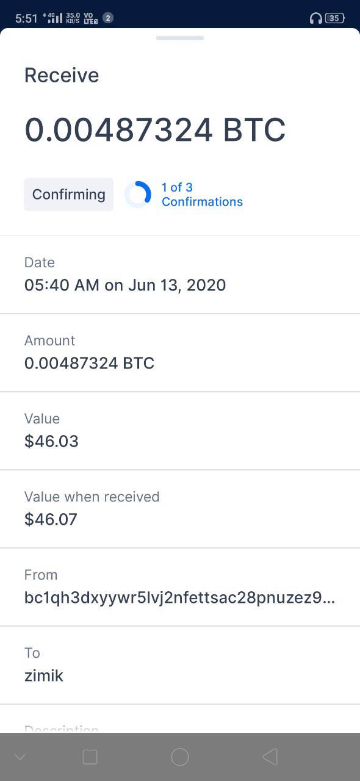
Task: Tap the recent apps square button
Action: click(90, 757)
